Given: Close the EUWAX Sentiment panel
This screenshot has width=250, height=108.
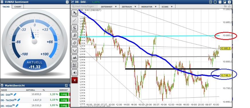Looking at the screenshot, I should pyautogui.click(x=67, y=2).
